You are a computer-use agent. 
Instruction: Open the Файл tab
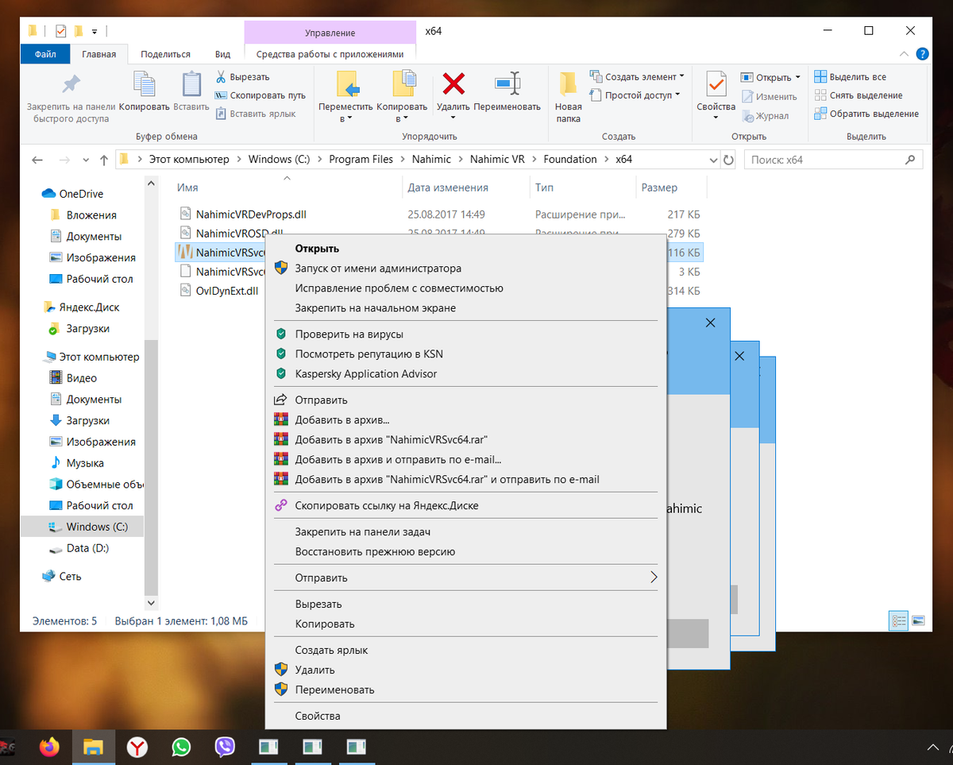45,54
